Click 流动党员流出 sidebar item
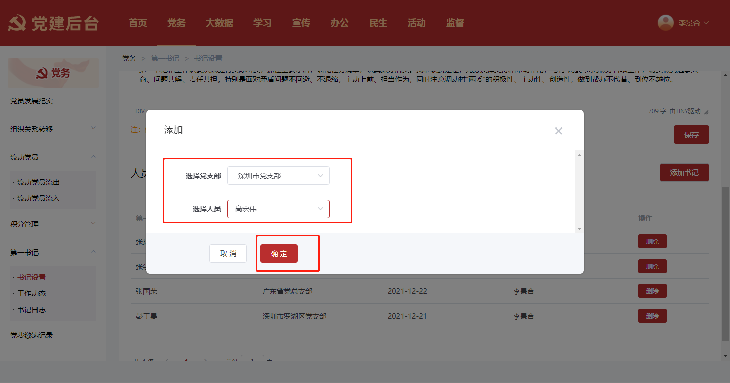The image size is (730, 383). click(x=39, y=182)
